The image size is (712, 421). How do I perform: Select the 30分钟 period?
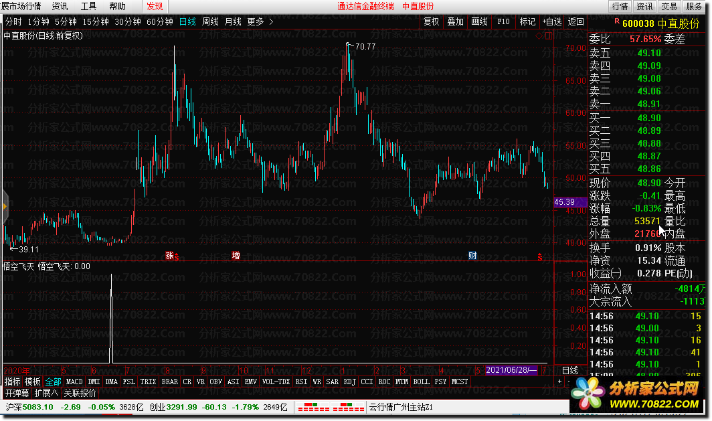pyautogui.click(x=128, y=21)
